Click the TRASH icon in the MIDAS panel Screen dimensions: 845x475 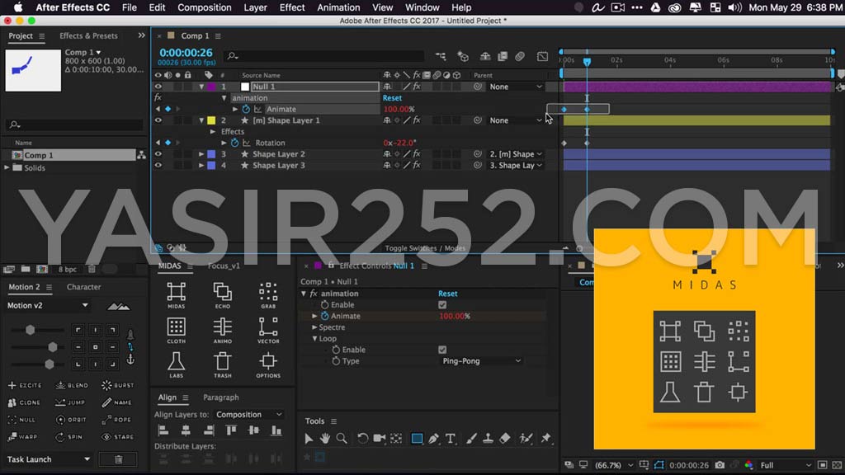coord(223,360)
